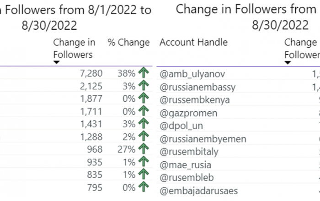Click the up arrow in the 795 row
This screenshot has width=320, height=201.
tap(144, 186)
